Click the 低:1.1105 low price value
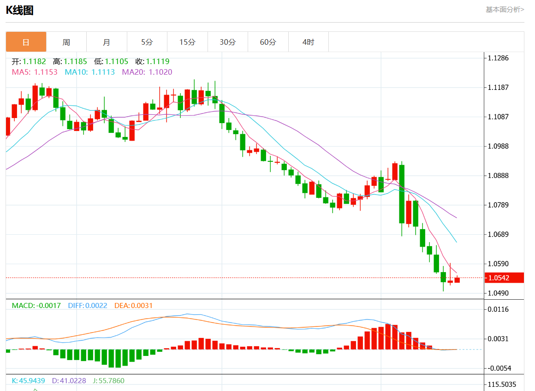The width and height of the screenshot is (535, 391). [111, 61]
